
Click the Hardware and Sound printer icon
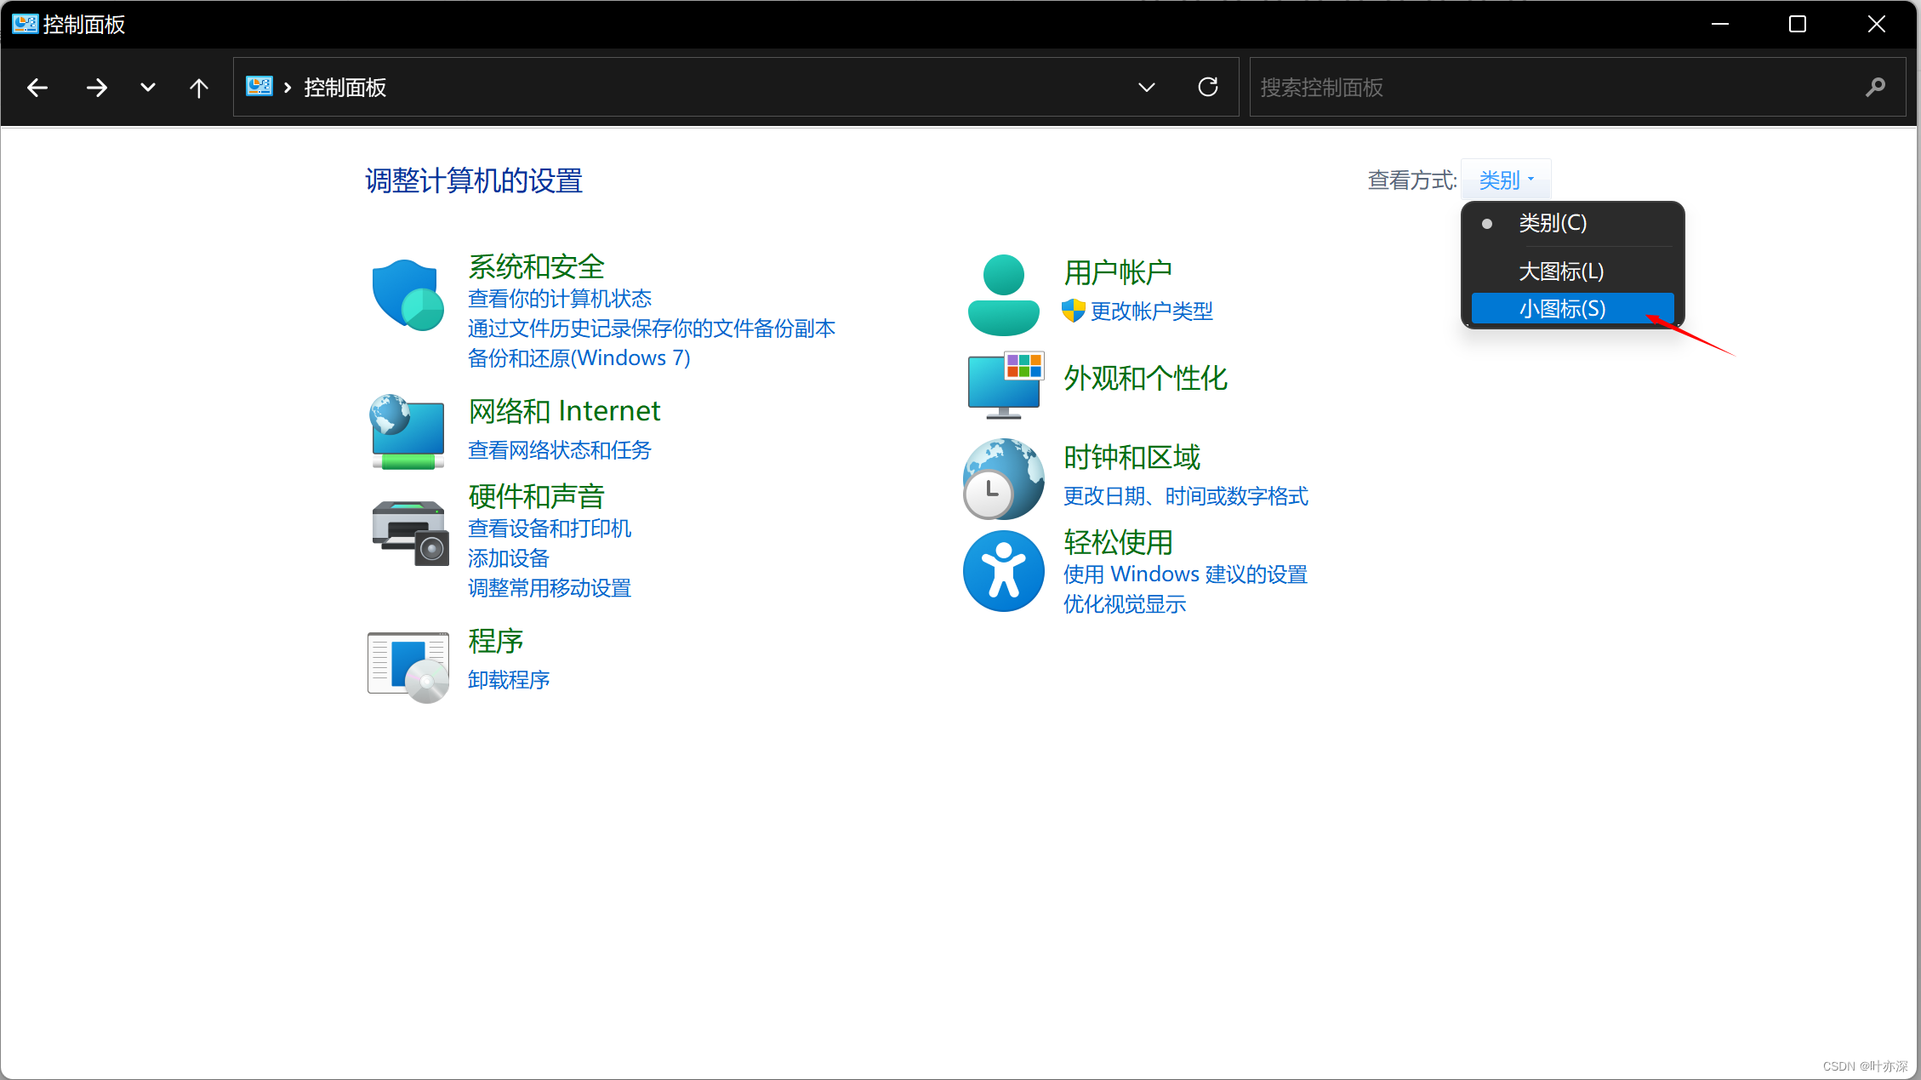coord(409,534)
